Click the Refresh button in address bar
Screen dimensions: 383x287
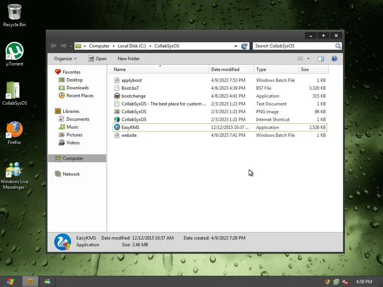pyautogui.click(x=244, y=46)
